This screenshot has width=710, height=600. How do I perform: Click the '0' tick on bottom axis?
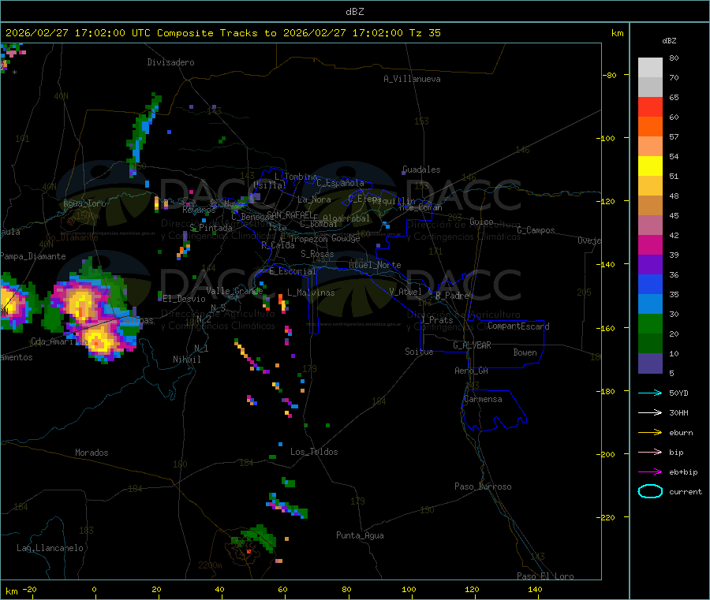point(94,589)
